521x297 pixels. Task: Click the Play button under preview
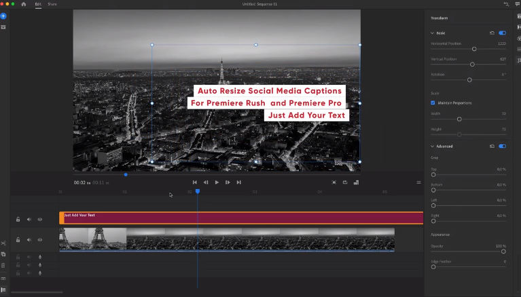click(x=217, y=182)
